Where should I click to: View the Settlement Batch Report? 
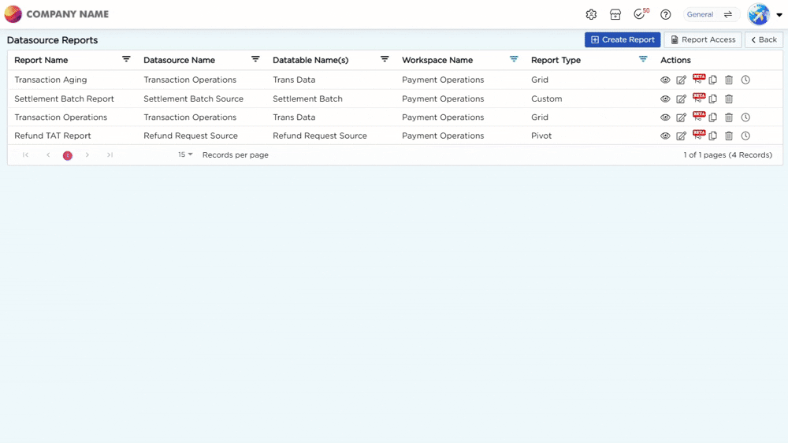click(x=665, y=99)
